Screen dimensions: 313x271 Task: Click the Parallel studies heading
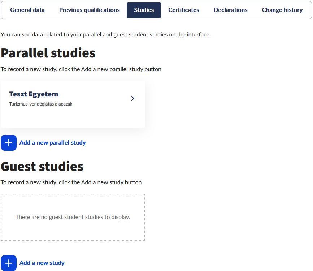point(48,53)
